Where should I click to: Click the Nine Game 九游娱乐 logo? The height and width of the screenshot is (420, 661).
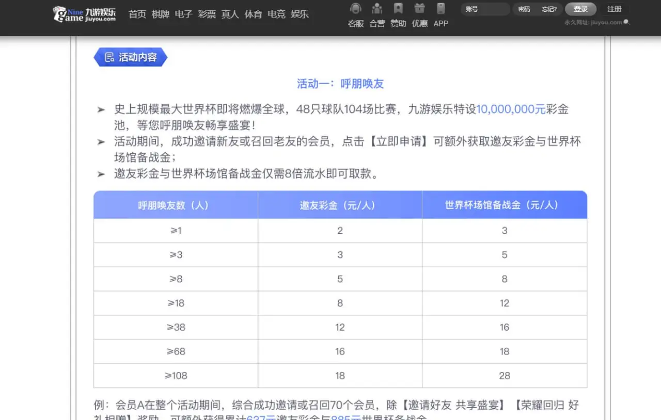pyautogui.click(x=85, y=14)
